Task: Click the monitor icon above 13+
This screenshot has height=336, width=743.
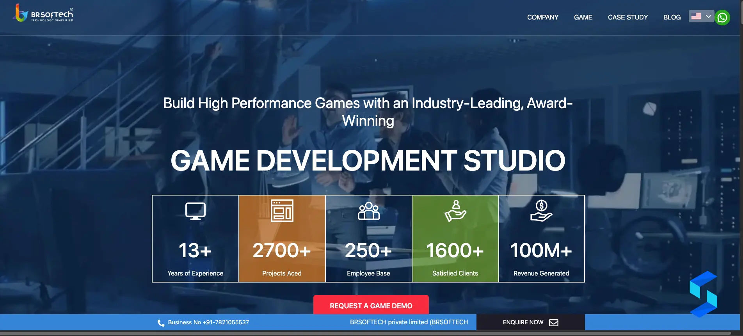Action: click(196, 211)
